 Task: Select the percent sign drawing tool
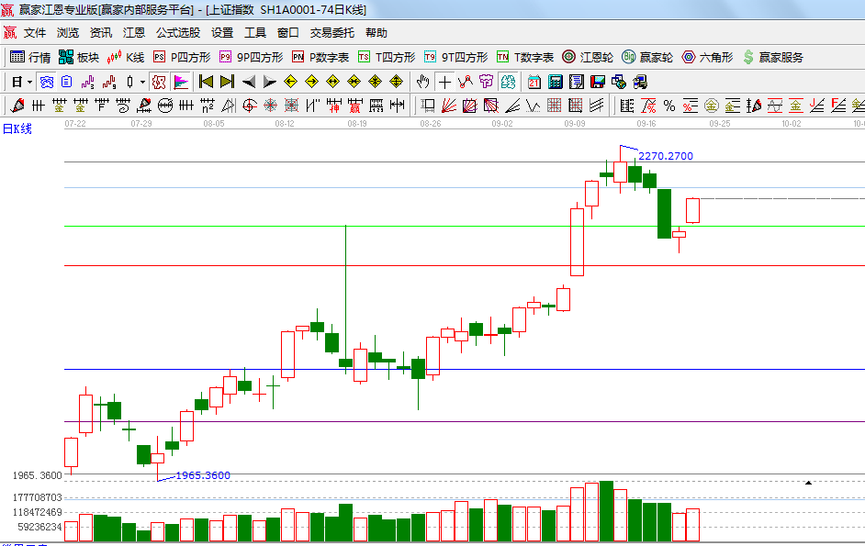click(668, 106)
